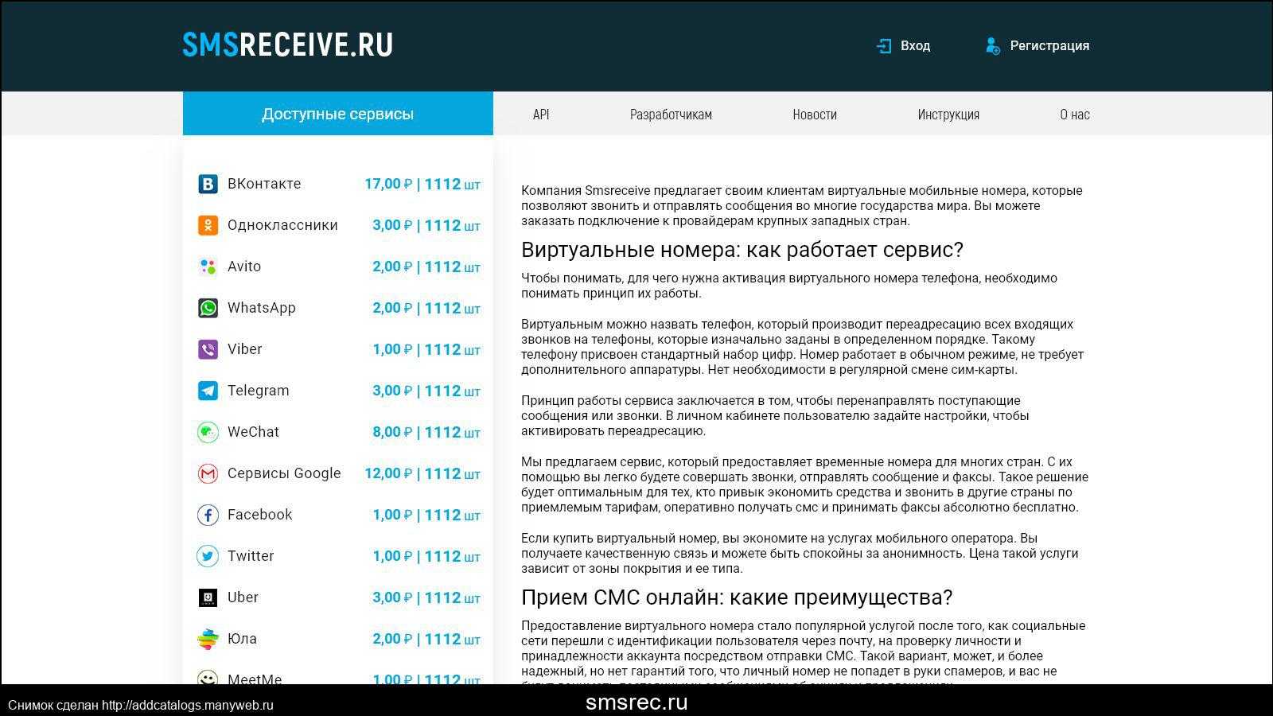Click Google services price 12,00 ₽ | 1112 шт
The height and width of the screenshot is (716, 1273).
[422, 473]
